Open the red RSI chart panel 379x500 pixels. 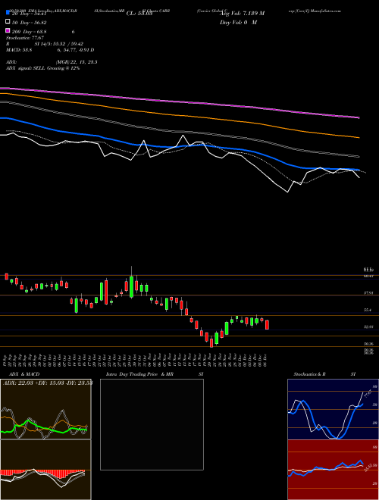pos(333,470)
